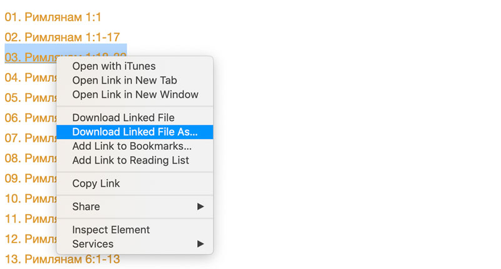Open the Share menu entry
Viewport: 501px width, 269px height.
[135, 207]
